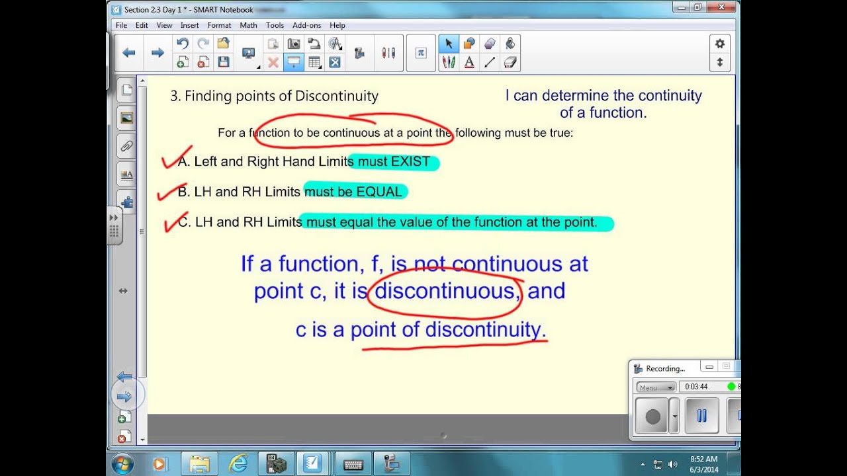The image size is (847, 476).
Task: Click the Document Camera icon
Action: click(x=314, y=44)
